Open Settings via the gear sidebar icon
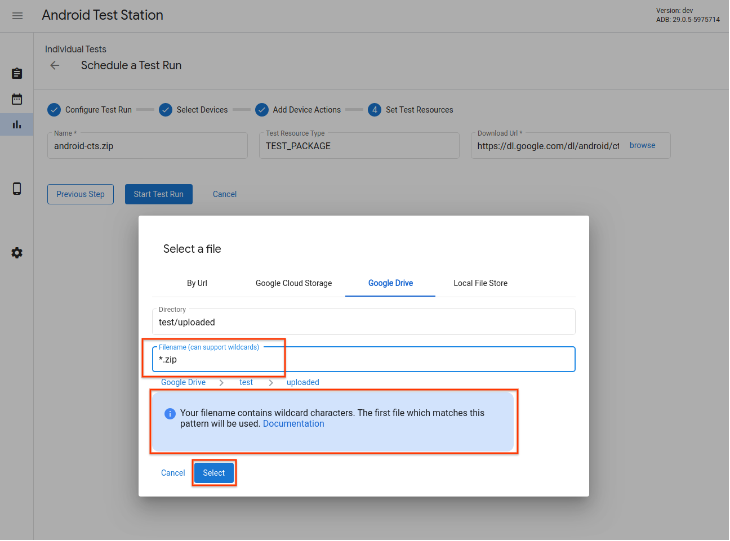 point(16,253)
